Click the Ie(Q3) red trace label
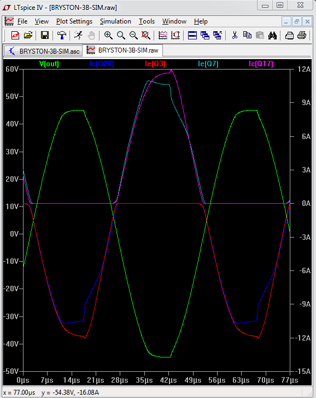316x398 pixels. 155,64
